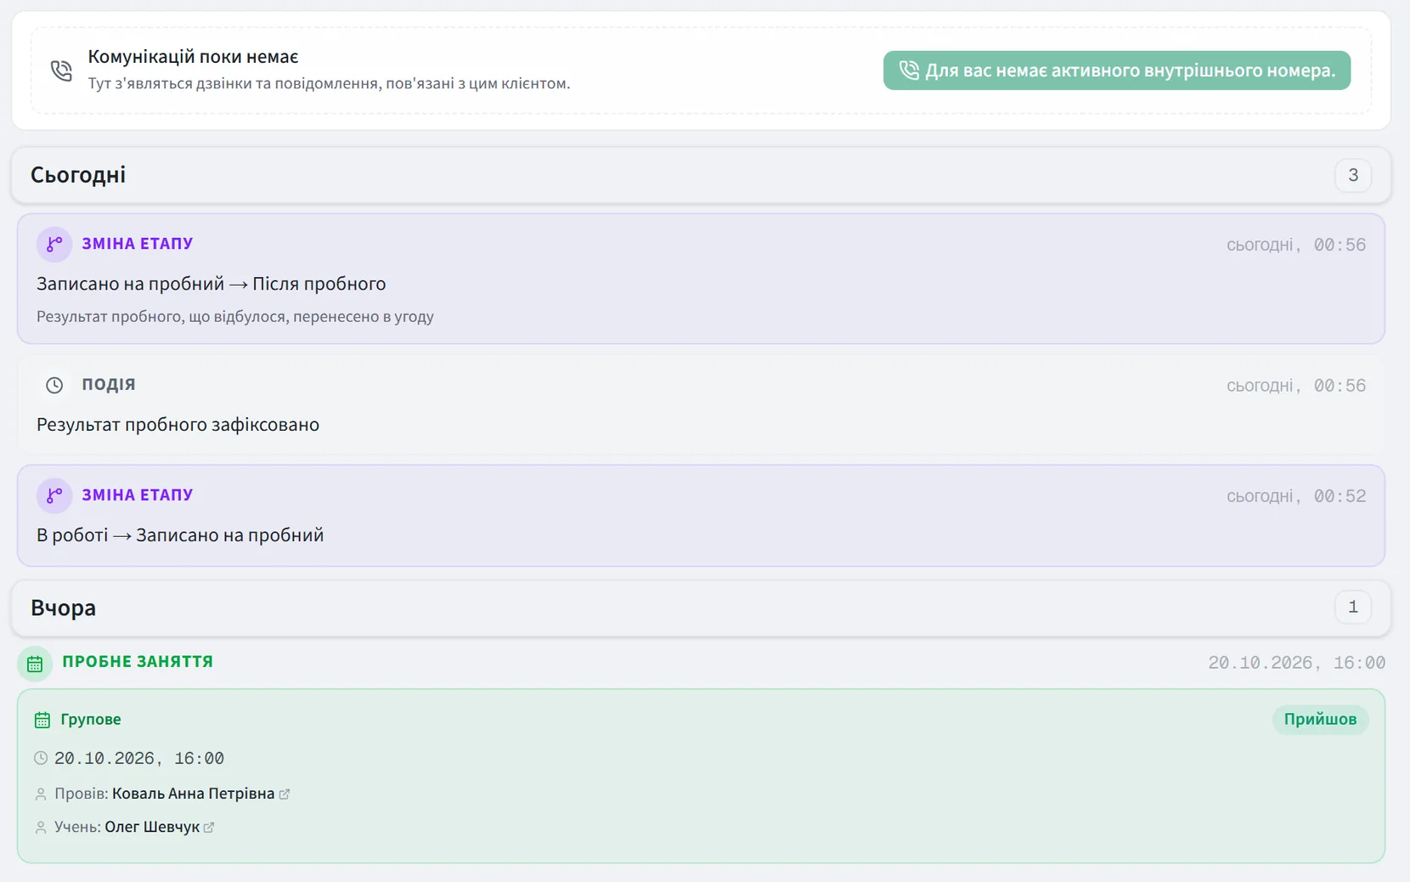This screenshot has width=1410, height=882.
Task: Open teacher profile Коваль Анна Петрівна
Action: [194, 793]
